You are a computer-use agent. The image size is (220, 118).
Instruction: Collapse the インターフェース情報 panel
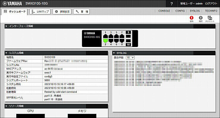(x=6, y=26)
